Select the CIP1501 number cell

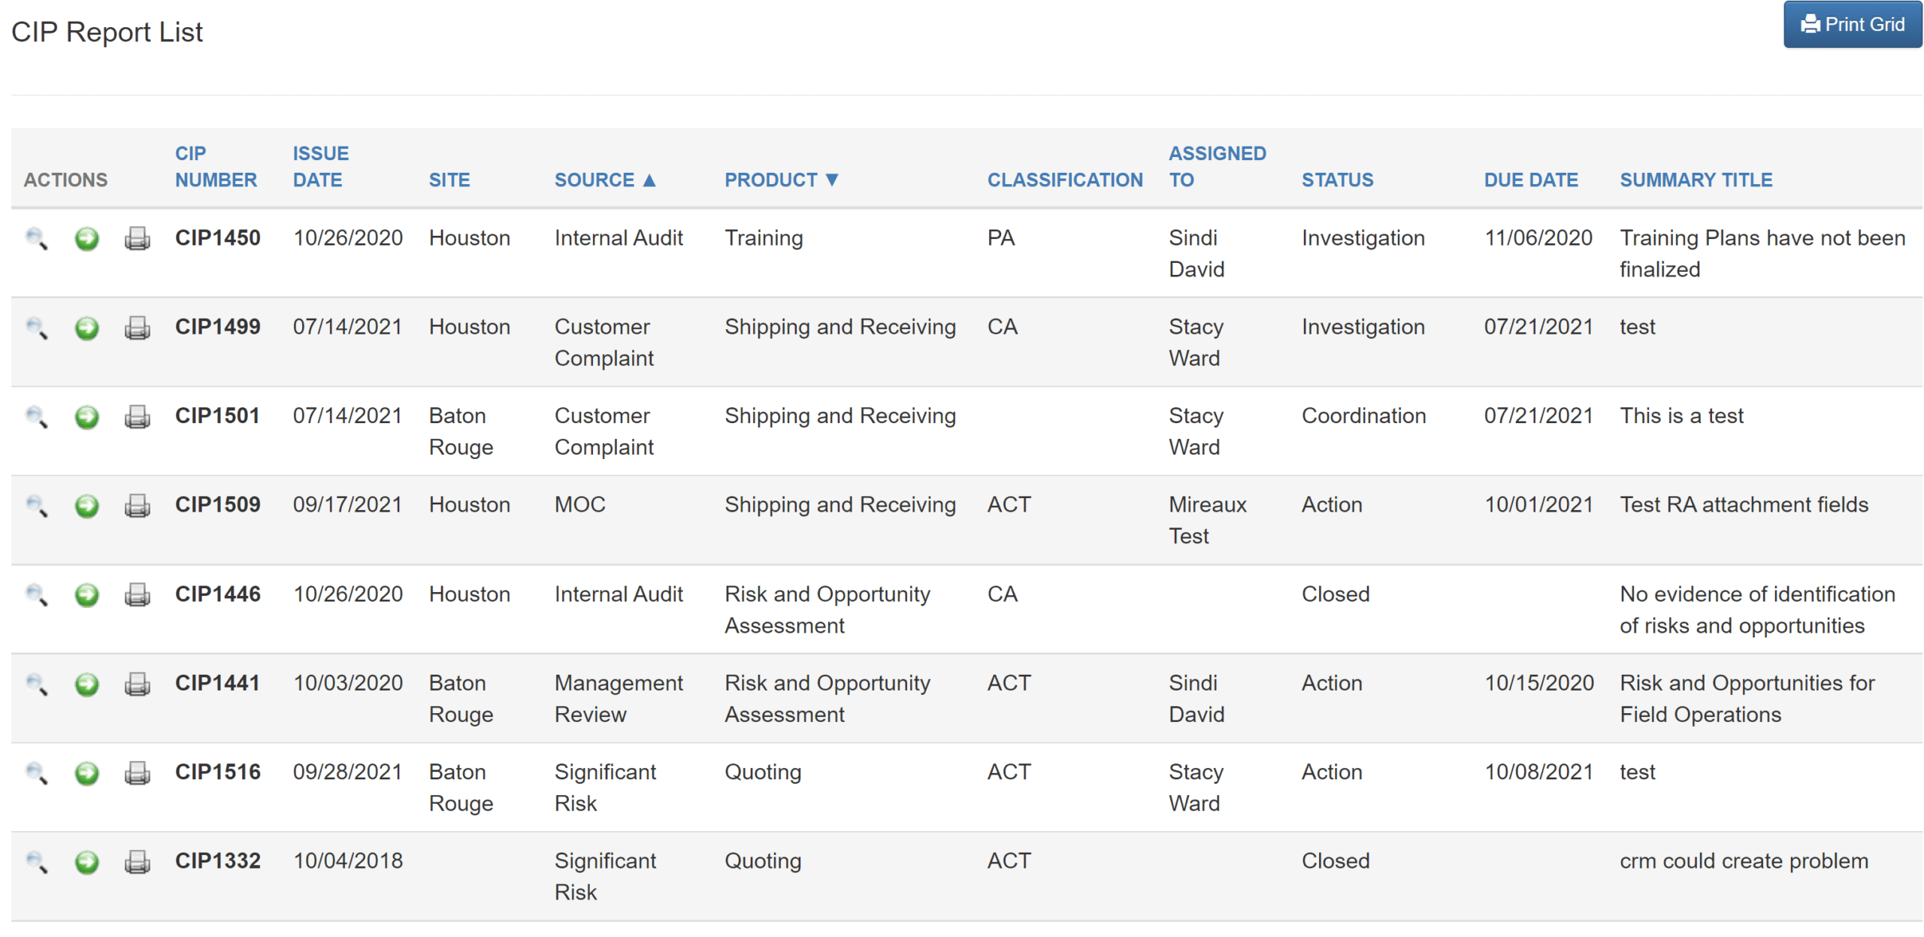click(x=217, y=415)
